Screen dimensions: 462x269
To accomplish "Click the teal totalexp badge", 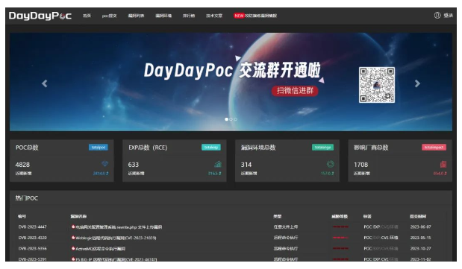I will click(x=211, y=147).
